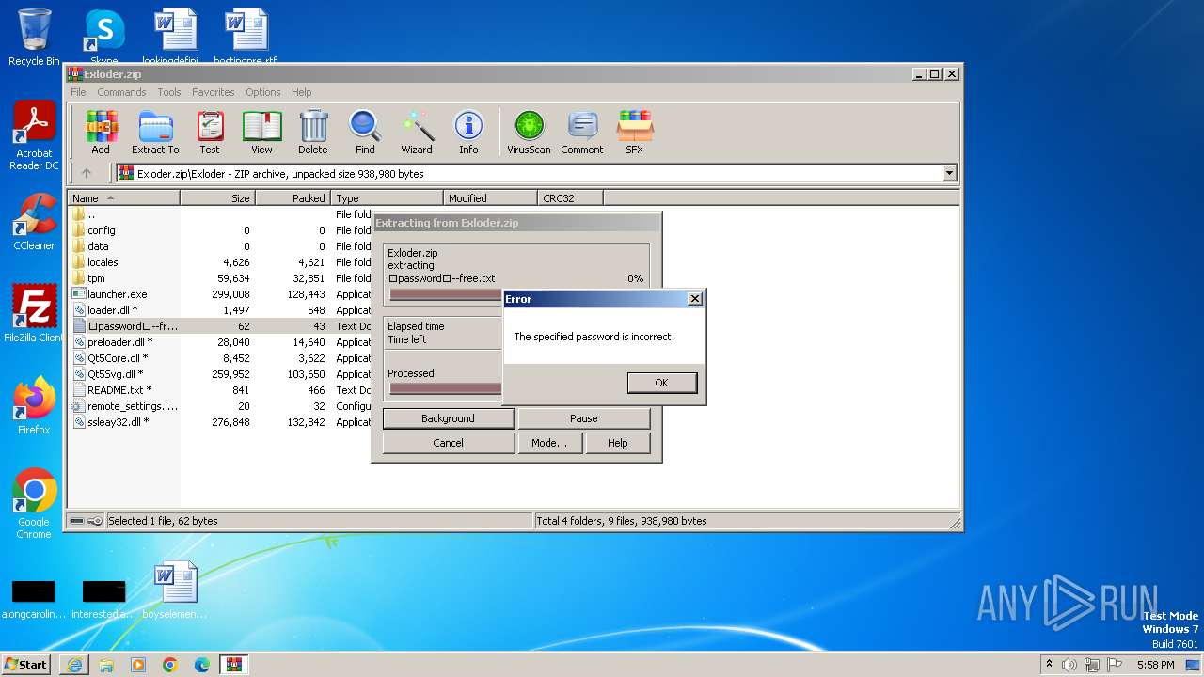The width and height of the screenshot is (1204, 677).
Task: Click the Test archive icon
Action: click(210, 132)
